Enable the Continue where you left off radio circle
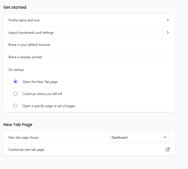This screenshot has width=188, height=169. click(x=15, y=94)
